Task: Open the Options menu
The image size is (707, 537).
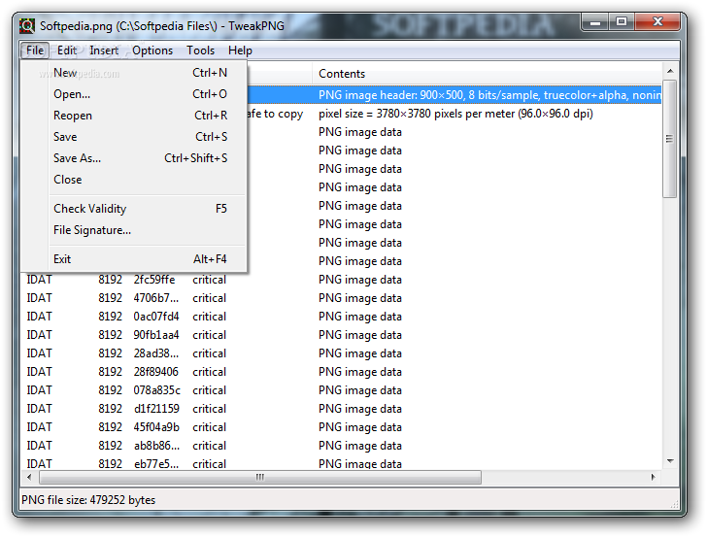Action: pyautogui.click(x=152, y=50)
